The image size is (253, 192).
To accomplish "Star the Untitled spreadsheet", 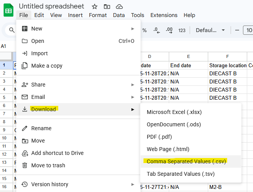I will 95,7.
